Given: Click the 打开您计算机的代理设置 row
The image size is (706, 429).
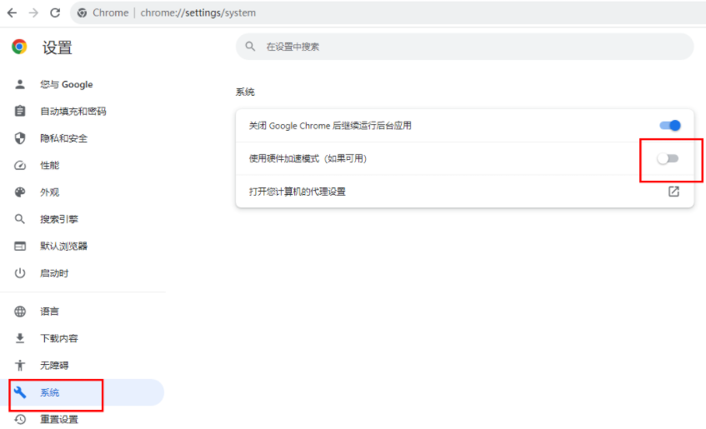Looking at the screenshot, I should point(464,192).
